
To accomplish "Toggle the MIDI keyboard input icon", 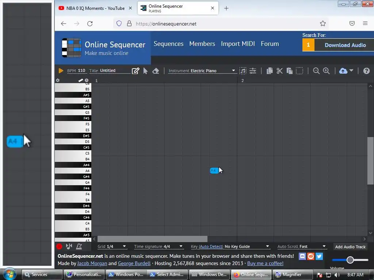I will [69, 246].
